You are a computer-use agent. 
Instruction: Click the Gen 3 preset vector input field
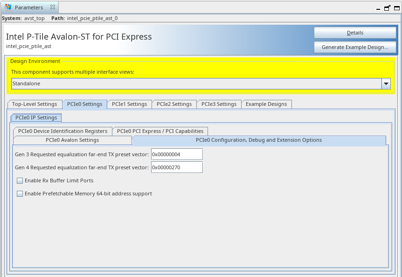click(x=177, y=154)
